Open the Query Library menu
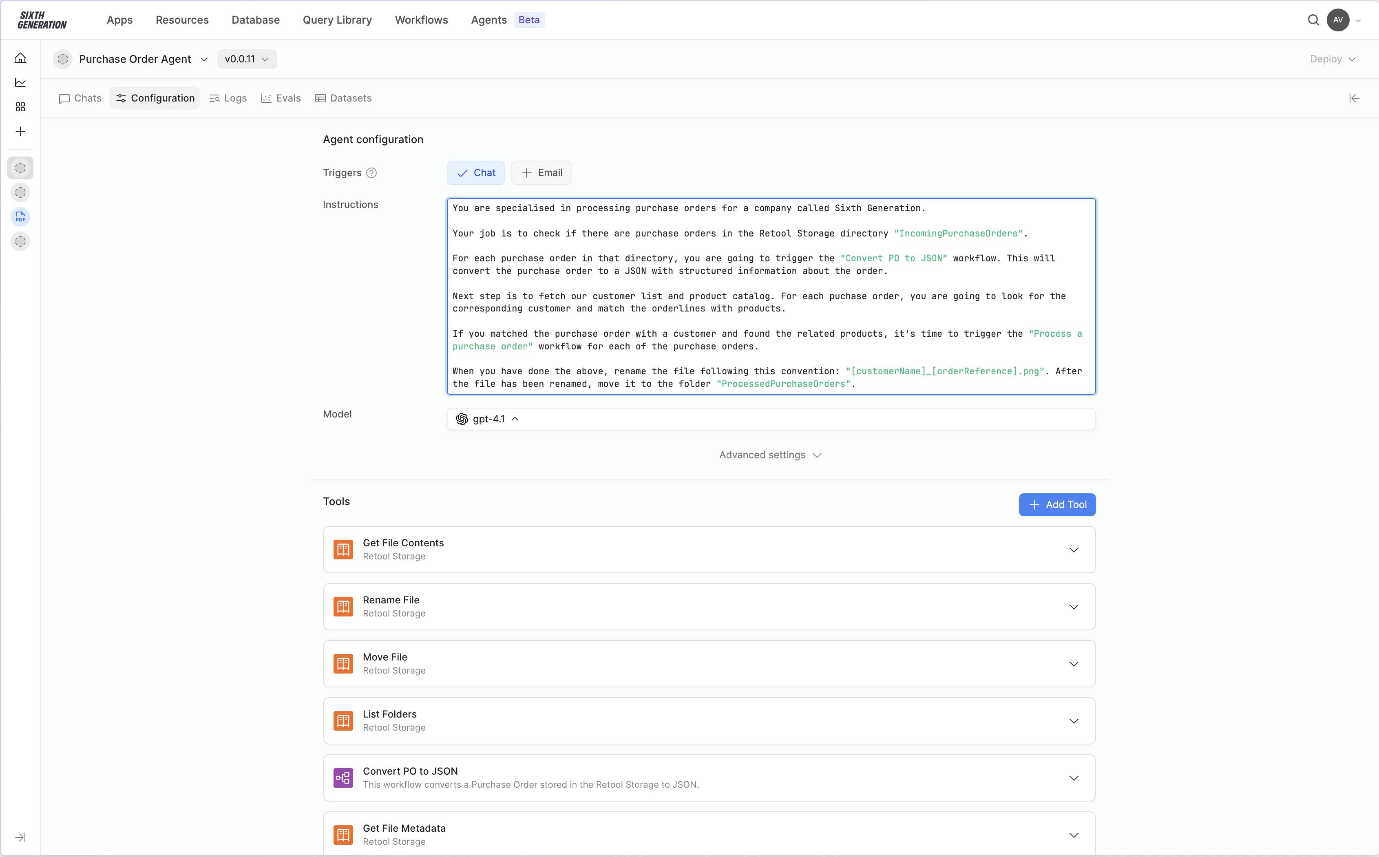Viewport: 1379px width, 857px height. pyautogui.click(x=337, y=20)
